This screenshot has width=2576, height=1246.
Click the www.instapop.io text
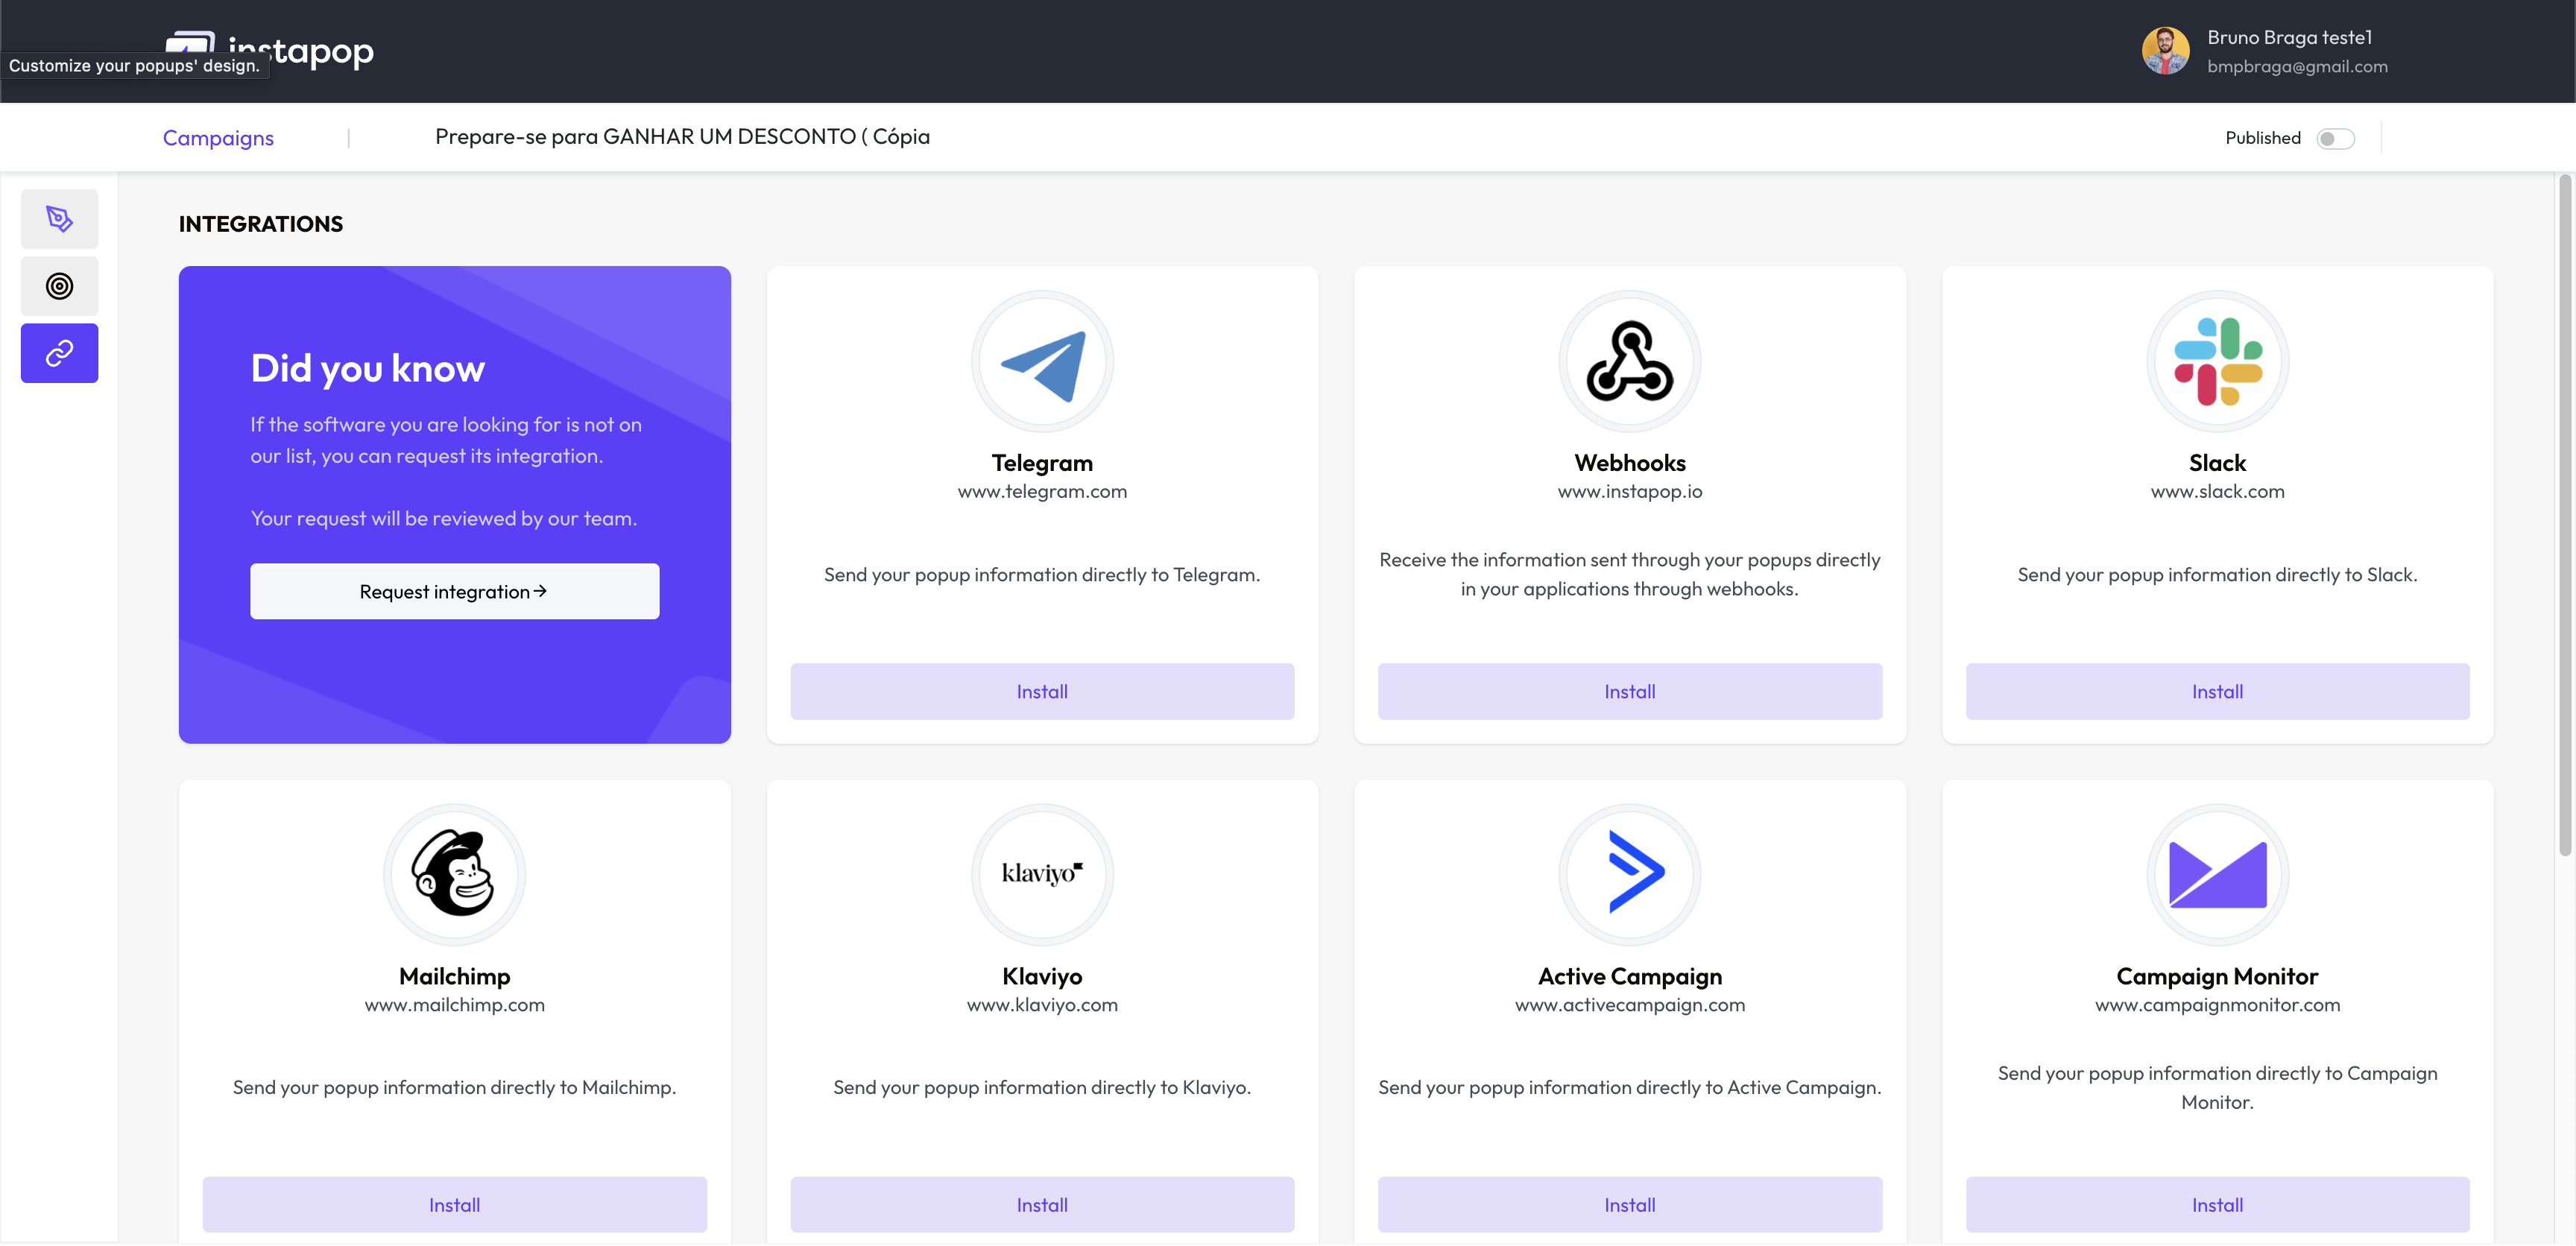(1630, 491)
